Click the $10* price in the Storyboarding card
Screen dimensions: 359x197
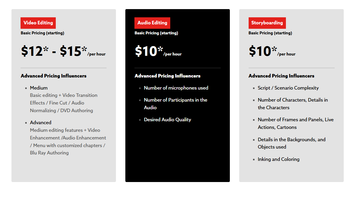point(263,51)
